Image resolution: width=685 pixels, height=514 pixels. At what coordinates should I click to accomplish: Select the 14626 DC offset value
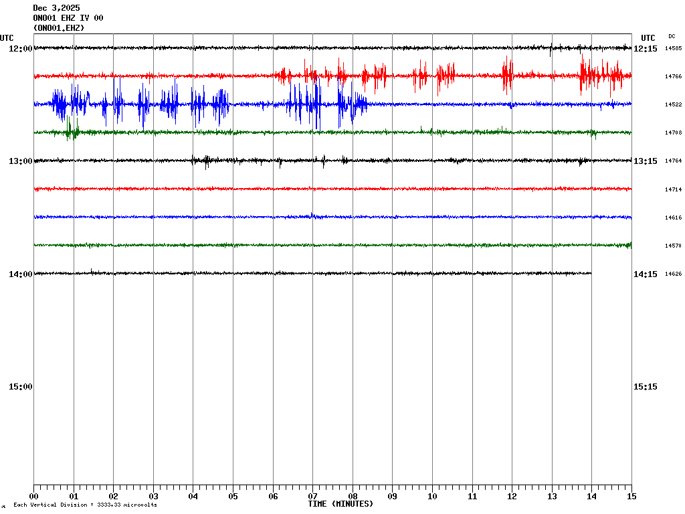pyautogui.click(x=673, y=274)
